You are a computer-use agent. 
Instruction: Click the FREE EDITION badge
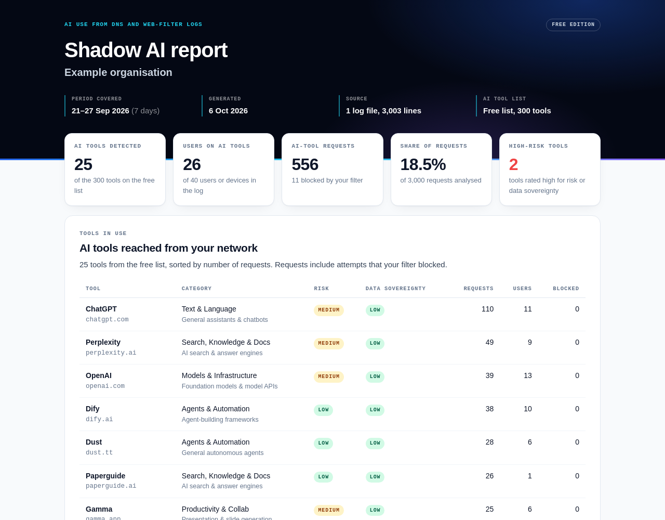pyautogui.click(x=573, y=25)
